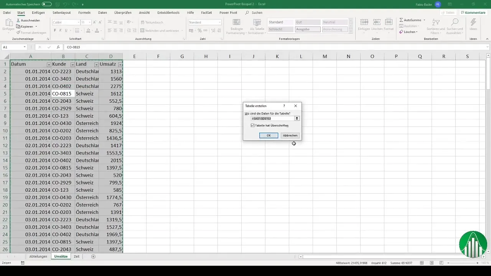491x276 pixels.
Task: Switch to Normal view in status bar
Action: point(422,263)
